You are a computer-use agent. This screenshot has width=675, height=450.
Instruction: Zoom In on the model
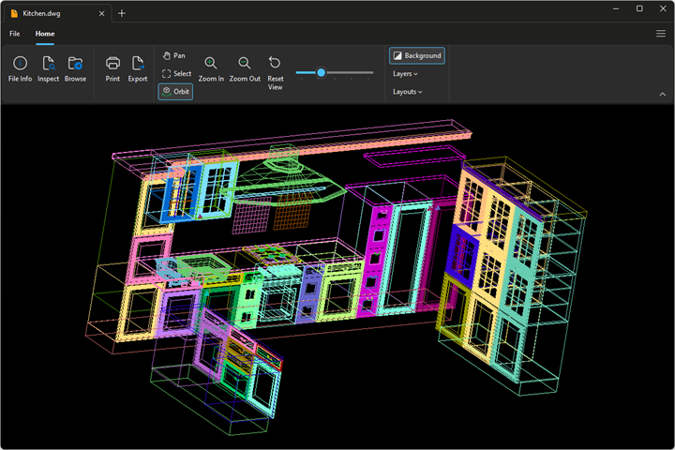click(211, 68)
